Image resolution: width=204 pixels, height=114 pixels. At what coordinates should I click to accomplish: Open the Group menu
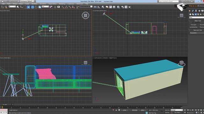(x=15, y=4)
